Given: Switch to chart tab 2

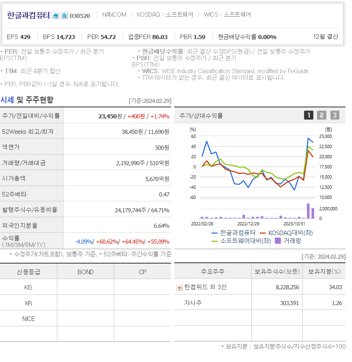Looking at the screenshot, I should coord(322,115).
